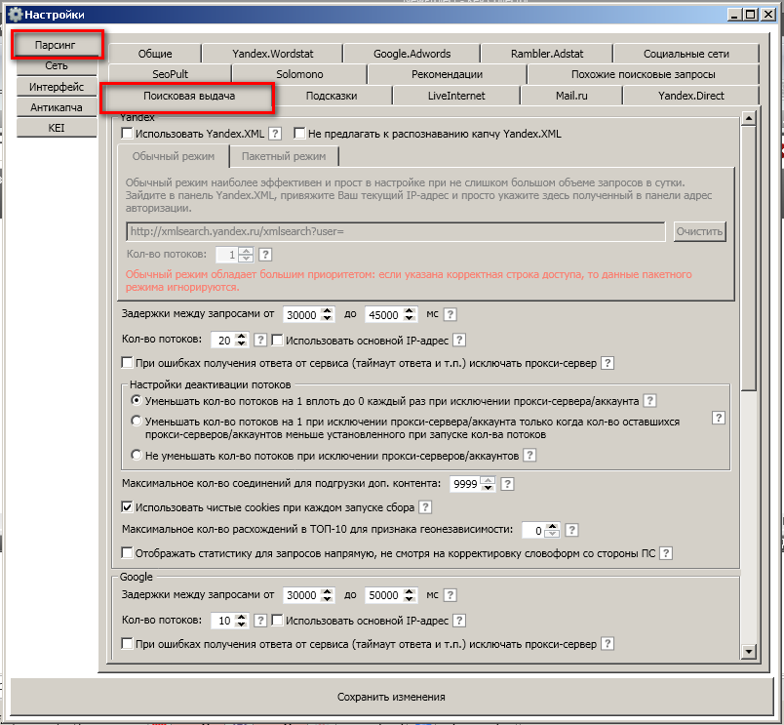Select Уменьшать на 1 вплоть до 0 radio
Viewport: 784px width, 725px height.
point(136,400)
